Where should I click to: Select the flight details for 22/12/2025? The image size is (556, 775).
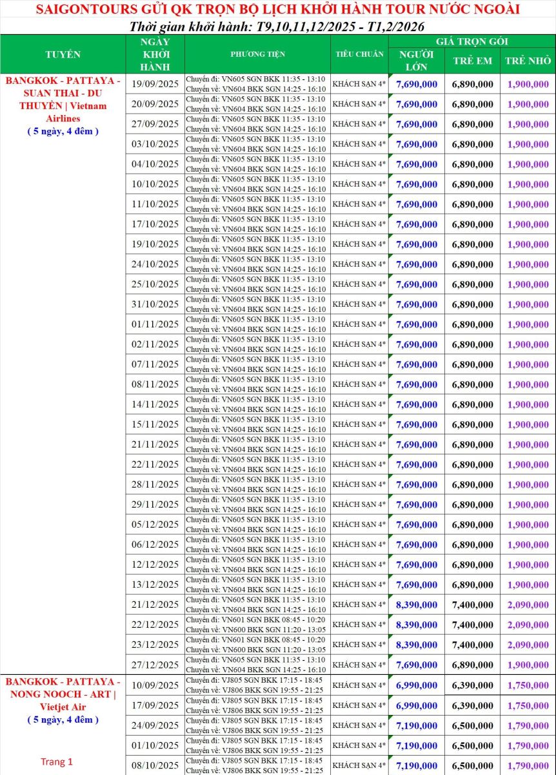point(256,625)
